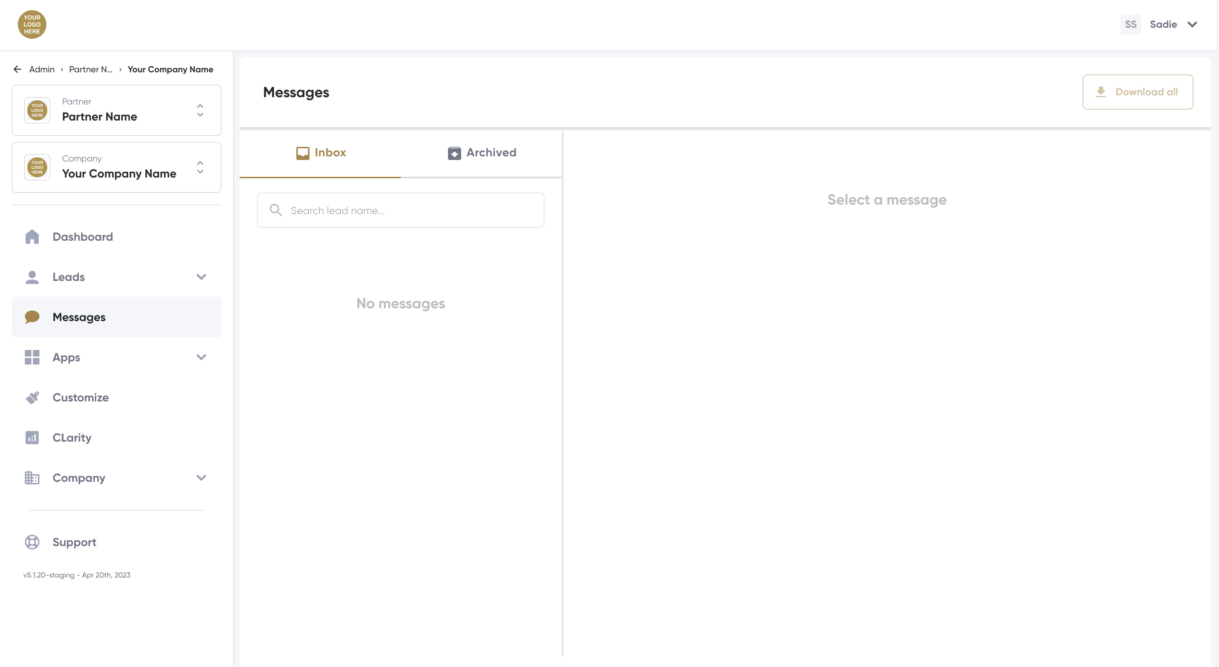Open the Your Company Name selector
1219x667 pixels.
117,167
